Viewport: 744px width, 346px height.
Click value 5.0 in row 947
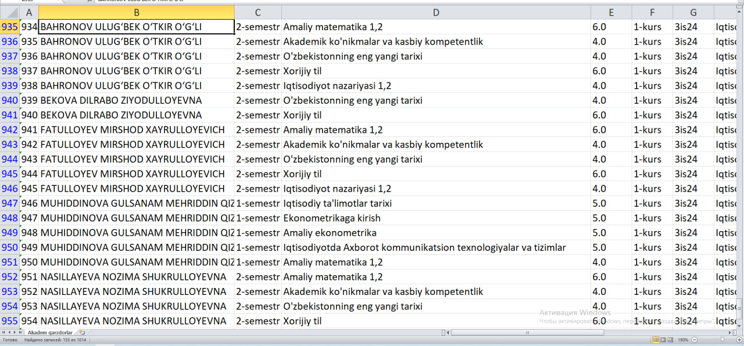pyautogui.click(x=611, y=203)
